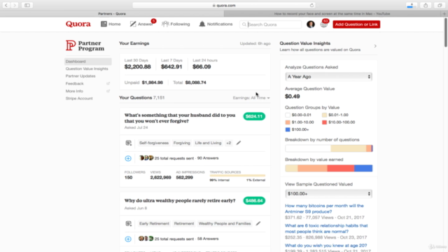The width and height of the screenshot is (448, 252).
Task: Expand the '+2' more topics tag
Action: click(x=229, y=143)
